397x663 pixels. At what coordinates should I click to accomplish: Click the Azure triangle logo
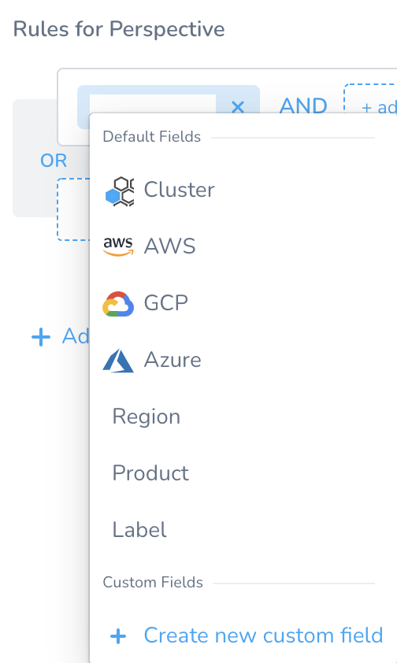pyautogui.click(x=118, y=361)
